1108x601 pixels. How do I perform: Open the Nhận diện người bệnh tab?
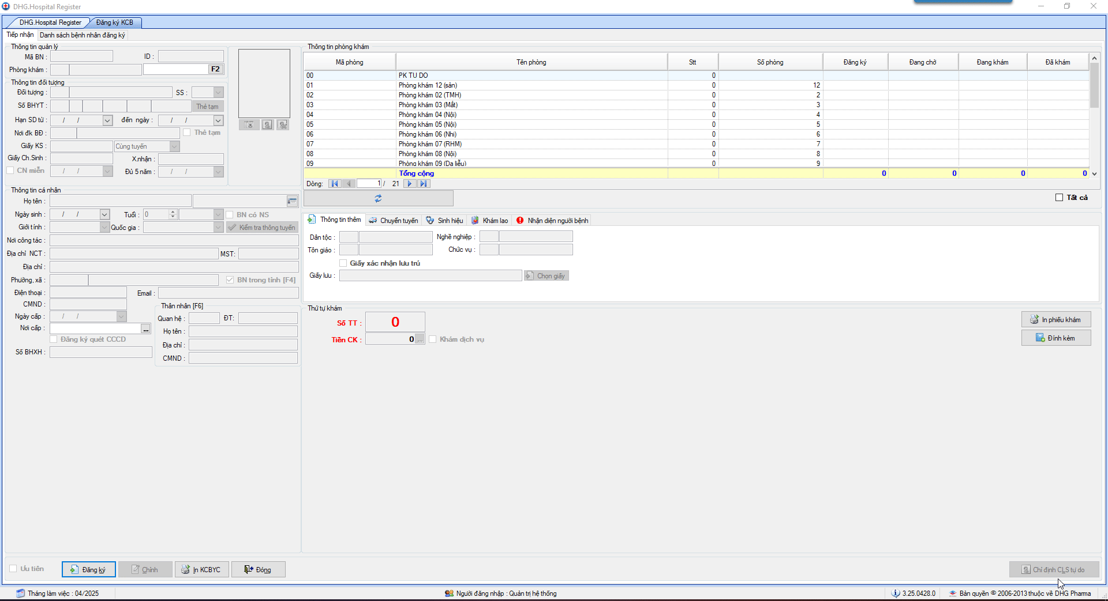click(x=552, y=221)
